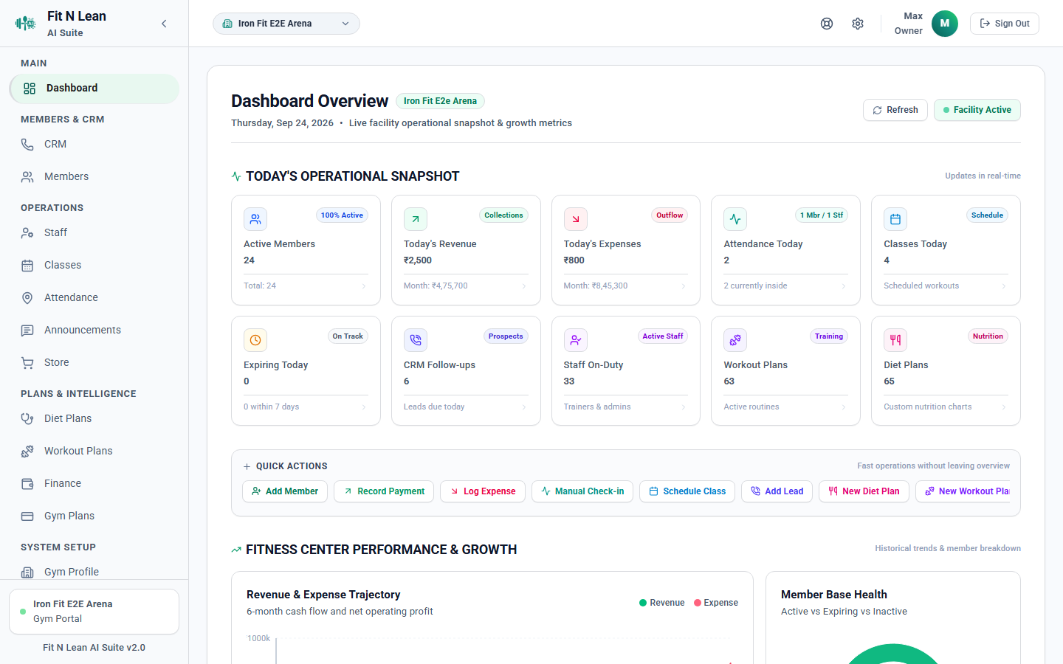
Task: Open CRM from the sidebar
Action: [x=94, y=145]
